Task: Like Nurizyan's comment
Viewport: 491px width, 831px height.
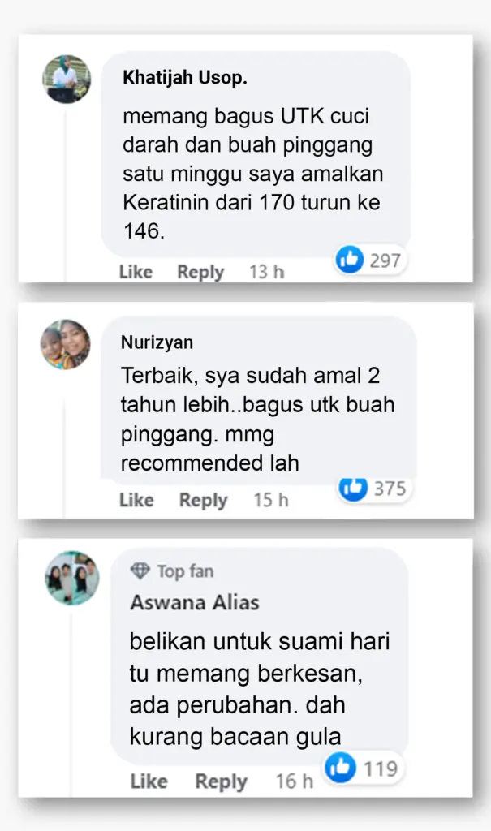Action: [136, 500]
